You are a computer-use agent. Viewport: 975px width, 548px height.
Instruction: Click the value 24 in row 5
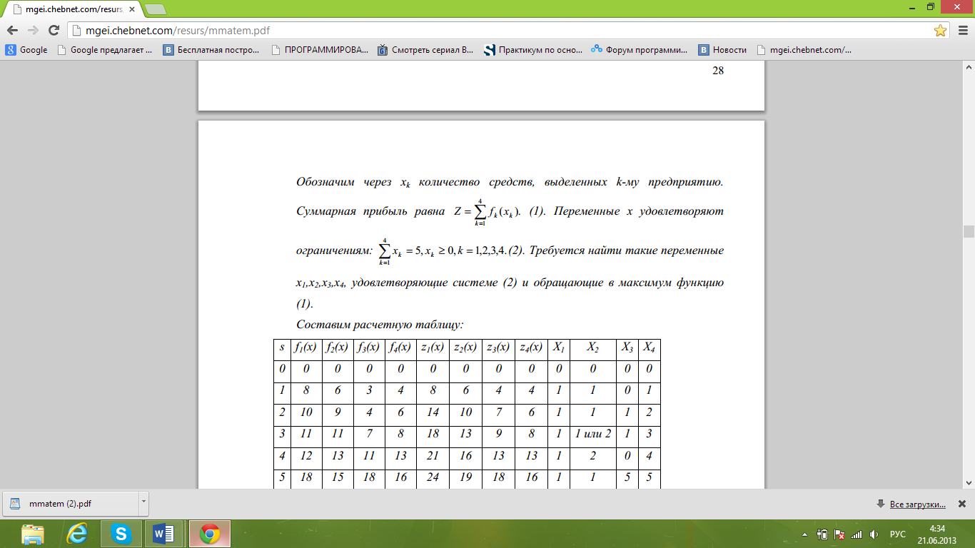point(433,477)
